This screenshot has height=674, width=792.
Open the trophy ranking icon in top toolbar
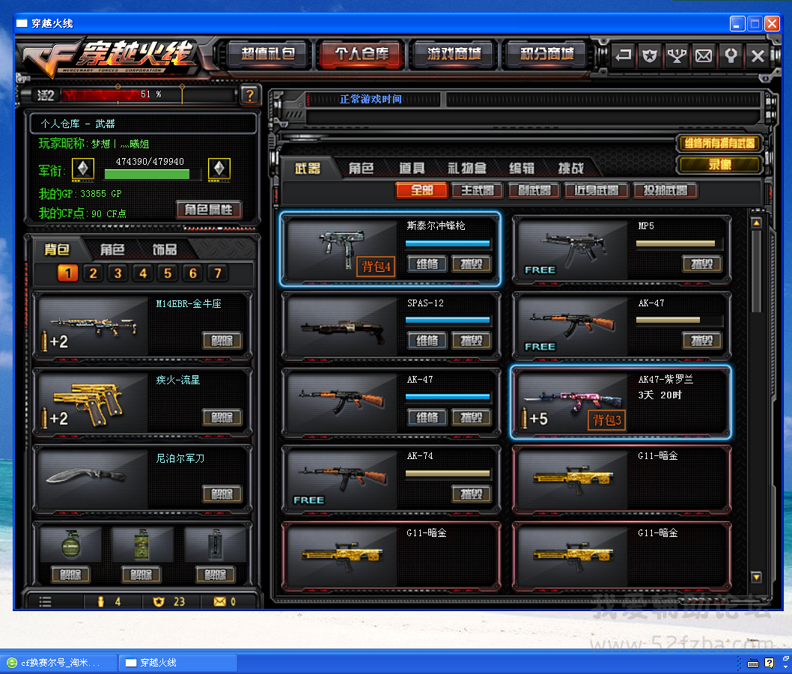(677, 55)
